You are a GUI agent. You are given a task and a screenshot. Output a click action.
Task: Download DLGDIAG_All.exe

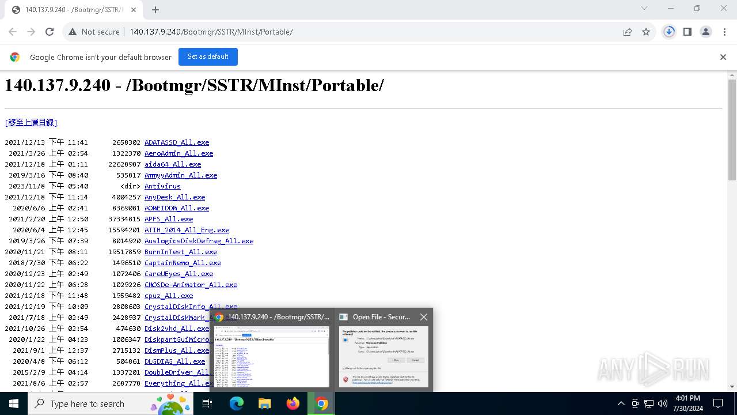174,361
